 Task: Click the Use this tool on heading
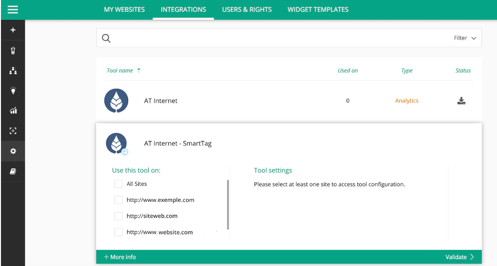pyautogui.click(x=136, y=170)
